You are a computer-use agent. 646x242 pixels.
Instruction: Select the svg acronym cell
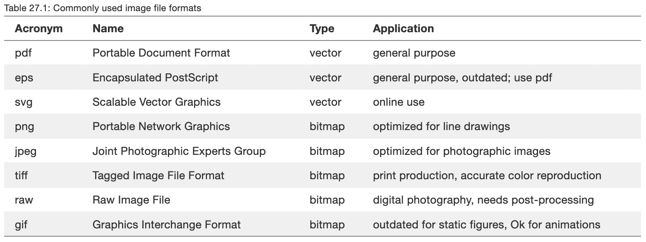tap(24, 102)
